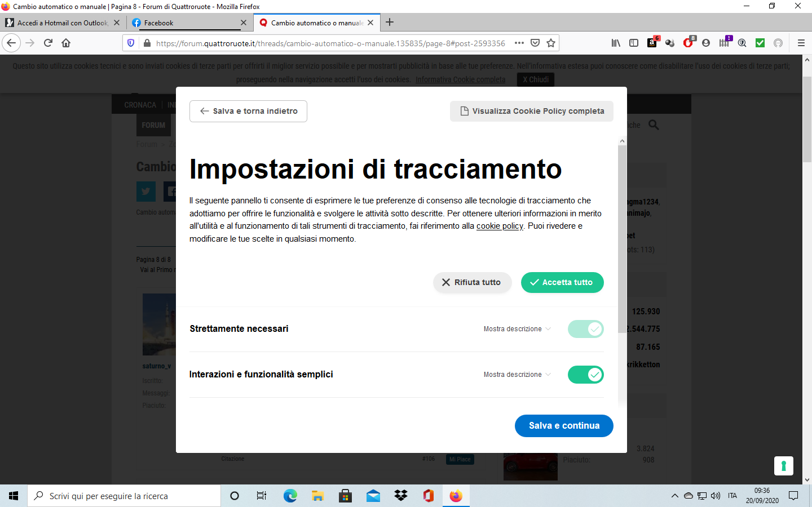Viewport: 812px width, 507px height.
Task: Close the Hotmail Outlook tab
Action: click(117, 23)
